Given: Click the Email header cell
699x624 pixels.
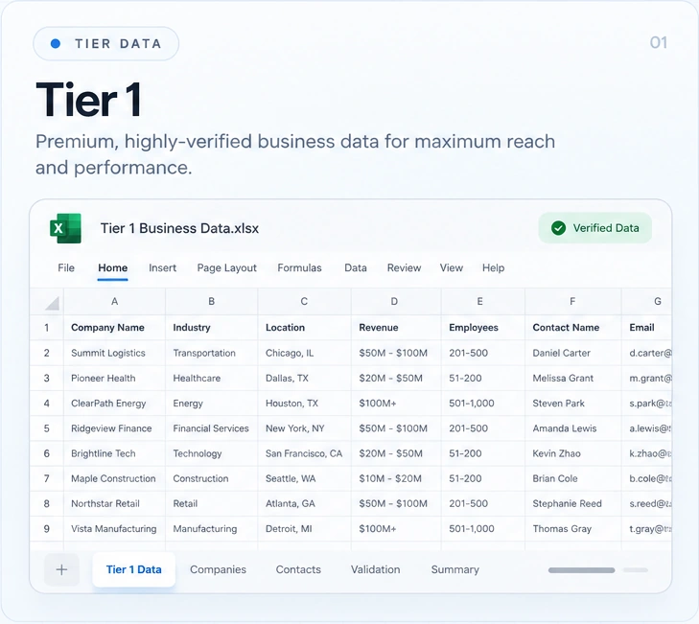Looking at the screenshot, I should click(647, 328).
